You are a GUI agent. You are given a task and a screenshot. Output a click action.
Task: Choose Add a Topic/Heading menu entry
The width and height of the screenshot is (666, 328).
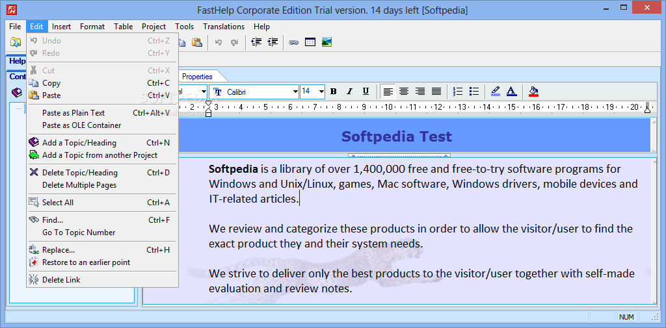102,143
